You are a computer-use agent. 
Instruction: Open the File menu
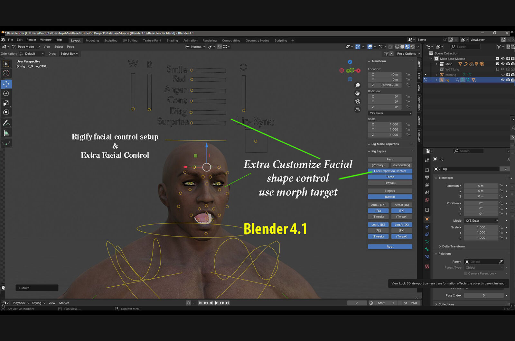10,40
